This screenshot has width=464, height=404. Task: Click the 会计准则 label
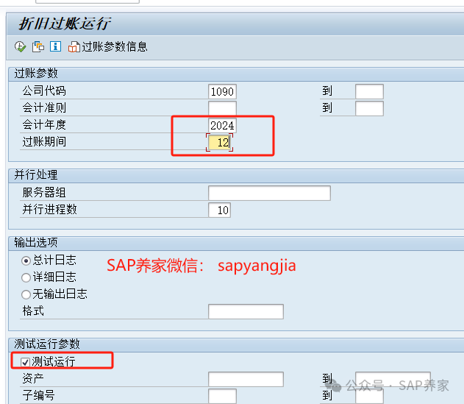pos(44,107)
